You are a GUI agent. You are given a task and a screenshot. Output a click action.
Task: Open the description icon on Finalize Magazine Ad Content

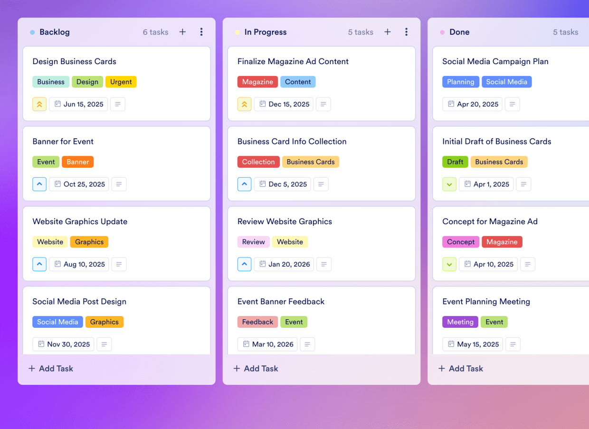click(x=323, y=104)
